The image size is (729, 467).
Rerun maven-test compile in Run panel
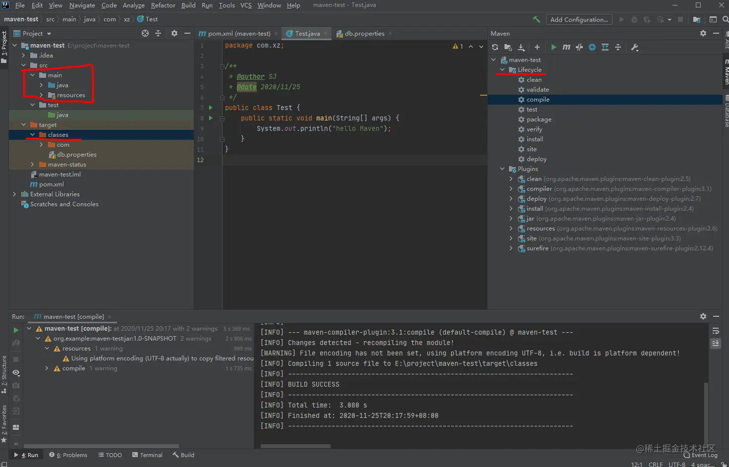16,330
